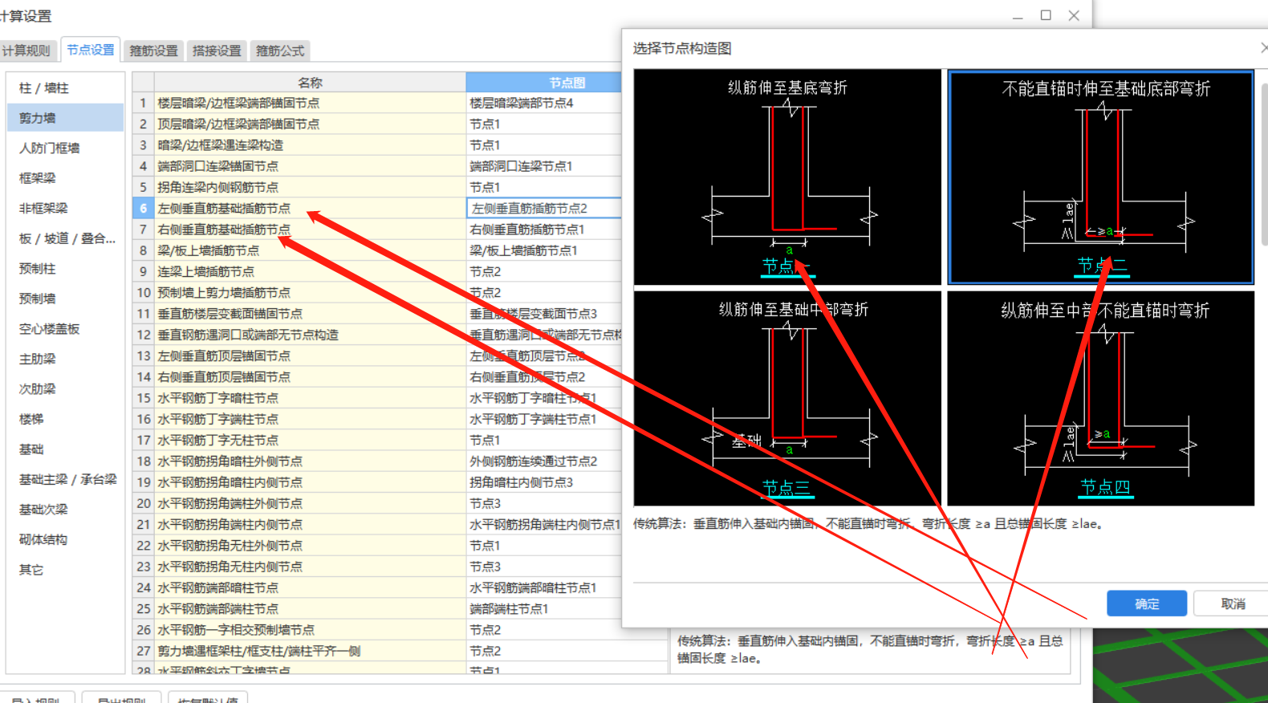Cancel the node diagram dialog with 取消
This screenshot has width=1268, height=703.
(x=1233, y=603)
